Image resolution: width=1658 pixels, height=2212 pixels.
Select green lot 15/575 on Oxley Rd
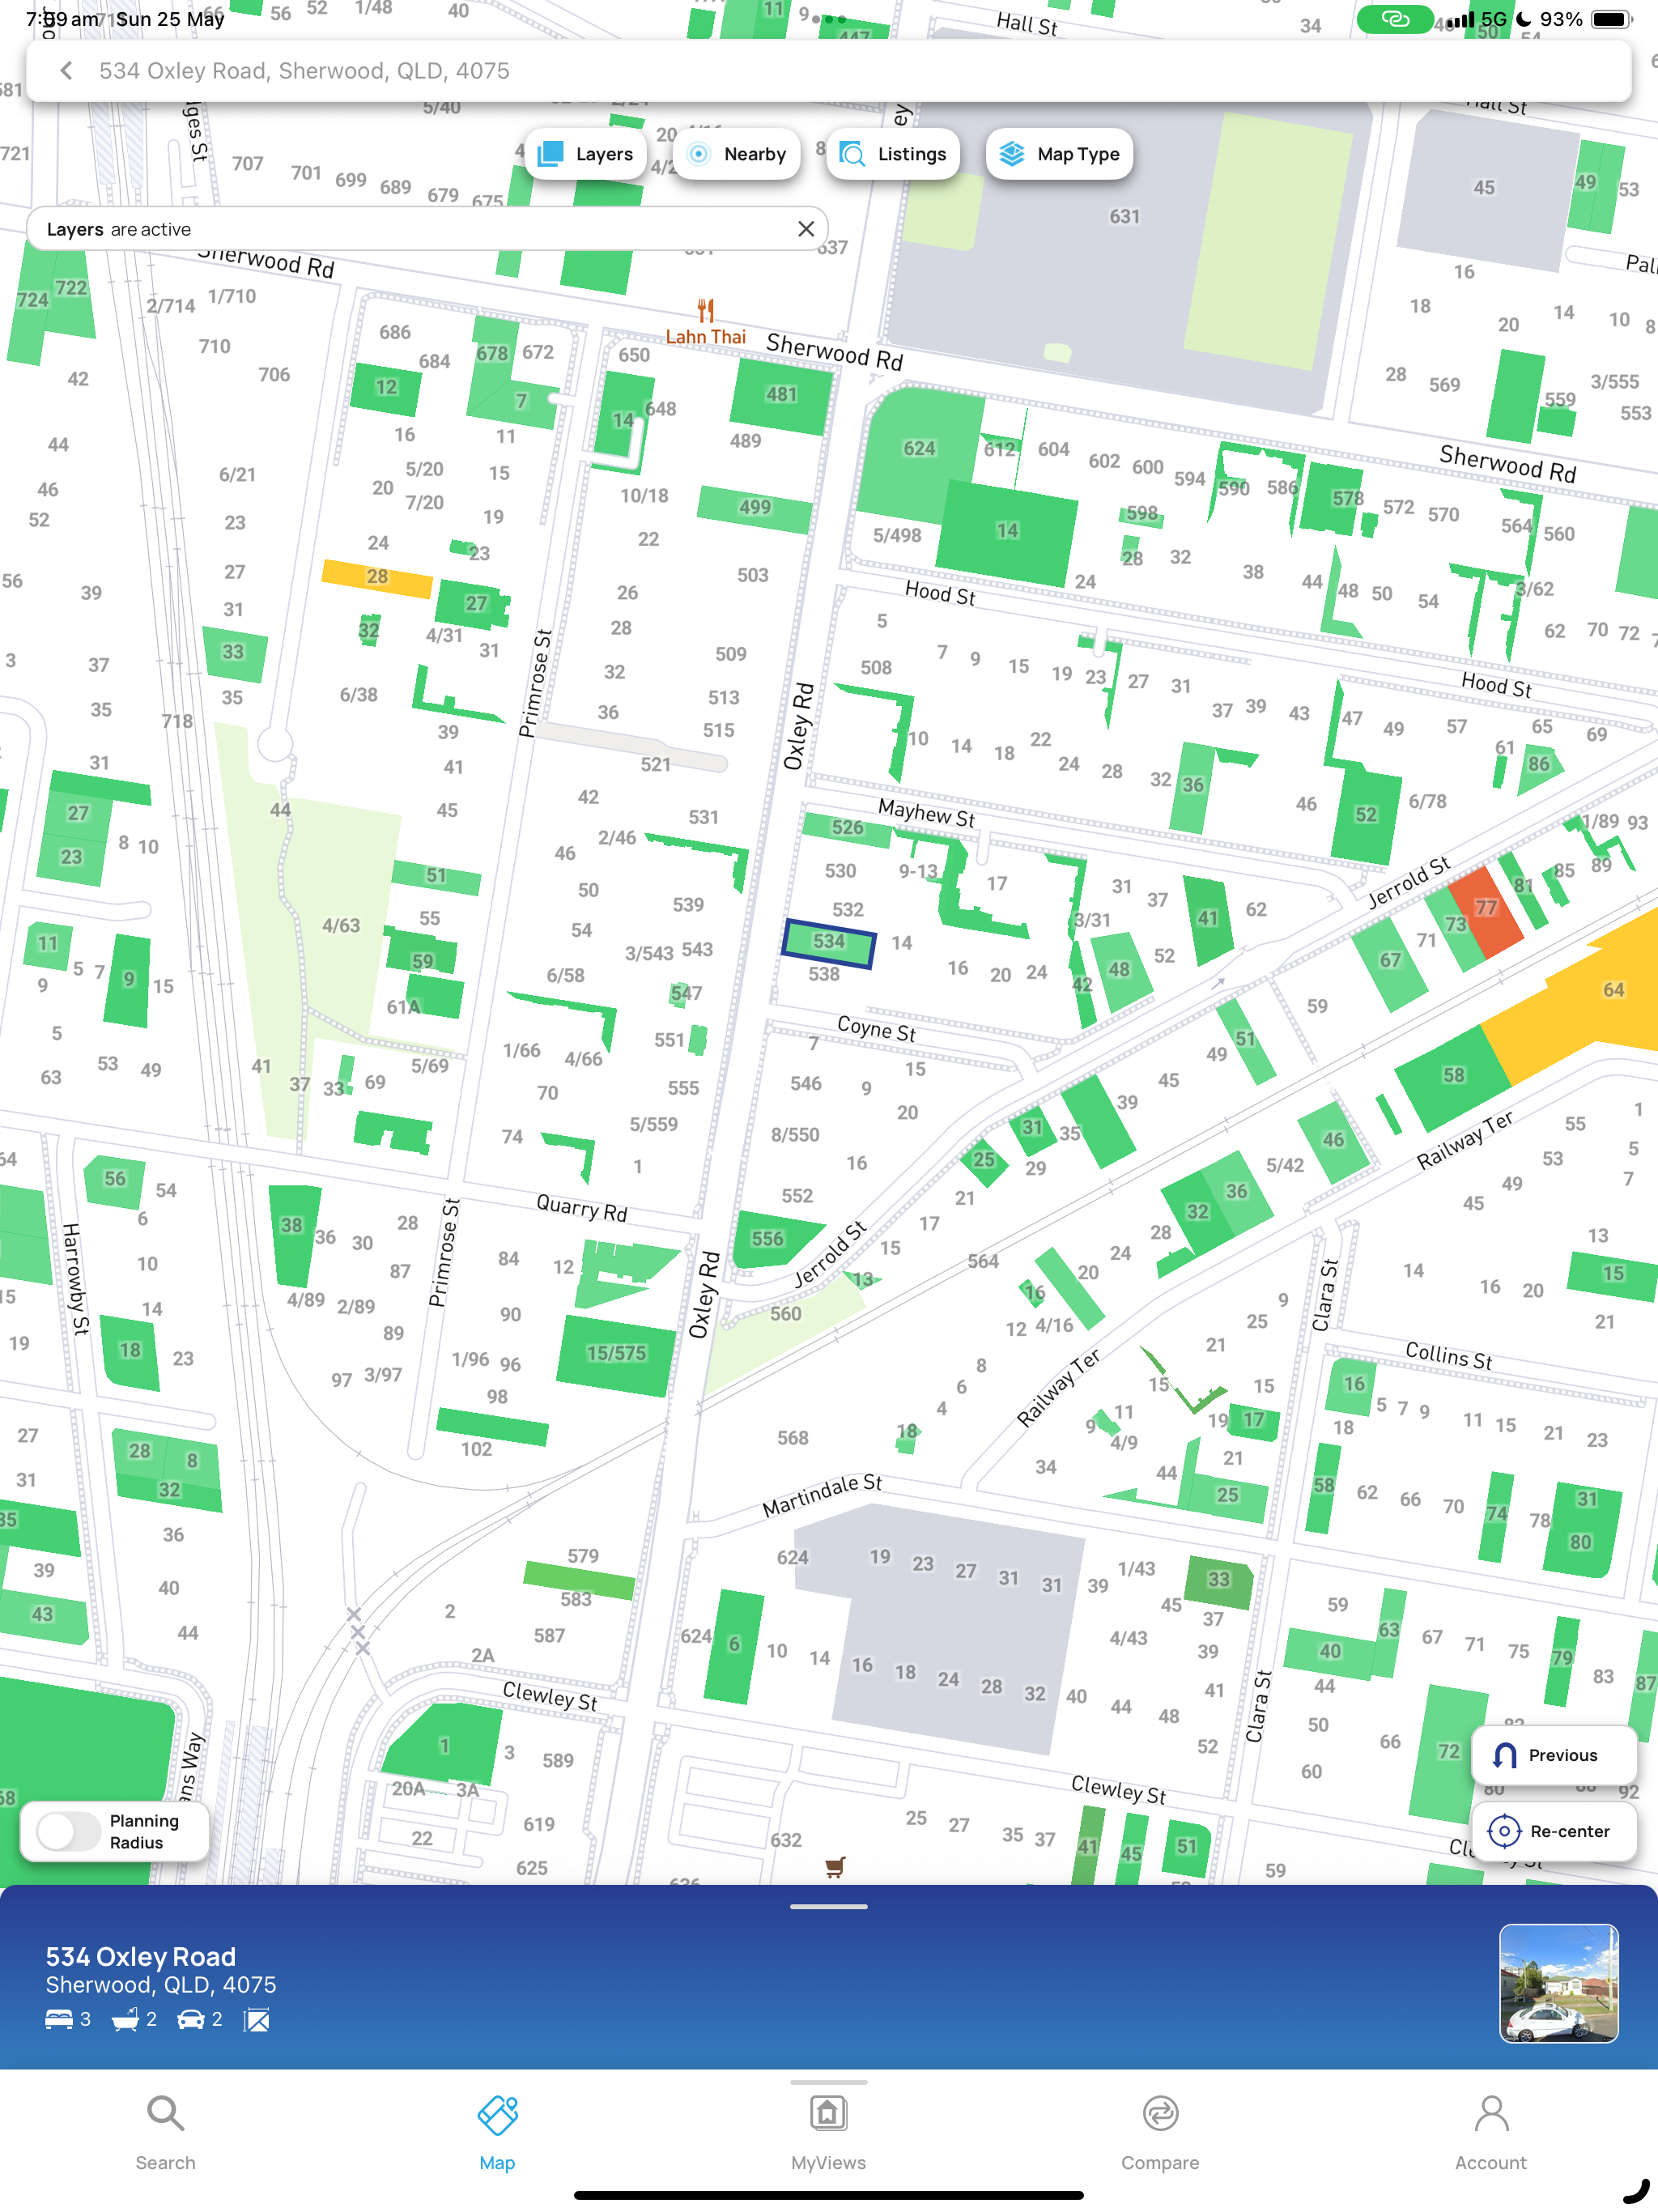click(616, 1354)
